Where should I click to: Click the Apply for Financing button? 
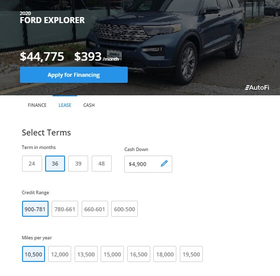[74, 75]
